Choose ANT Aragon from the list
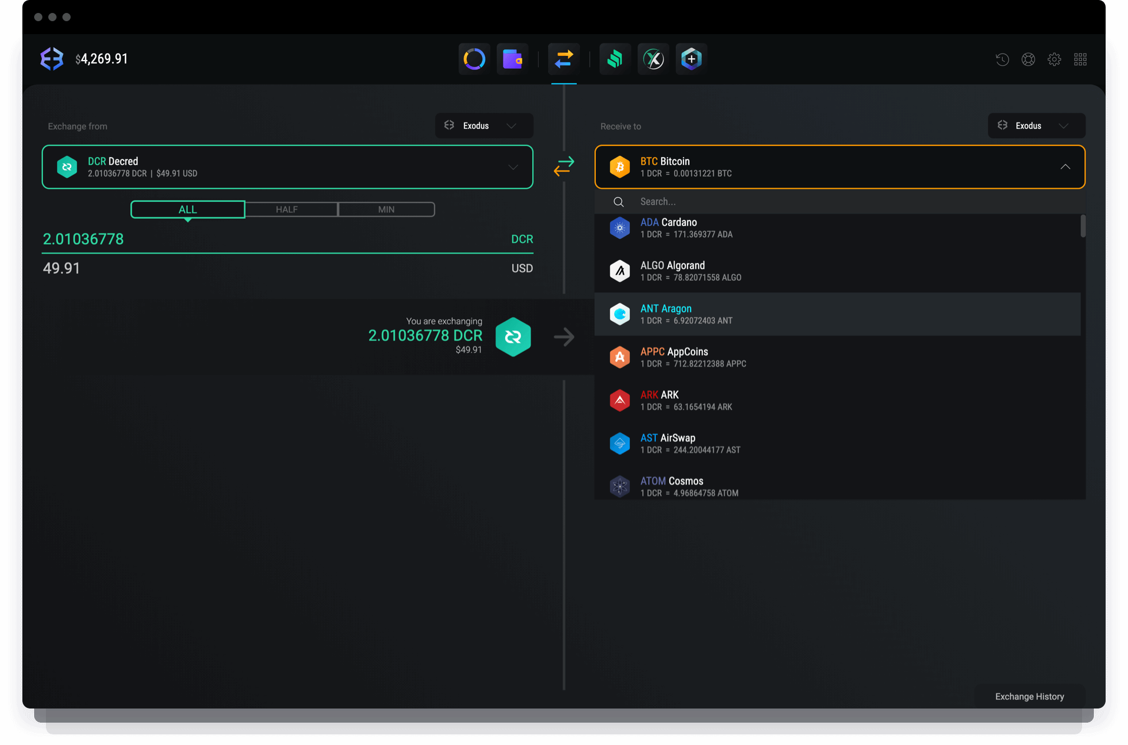 point(837,314)
